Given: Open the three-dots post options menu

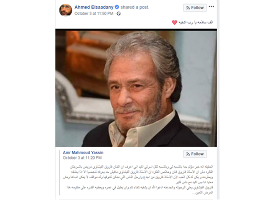Looking at the screenshot, I should tap(211, 6).
